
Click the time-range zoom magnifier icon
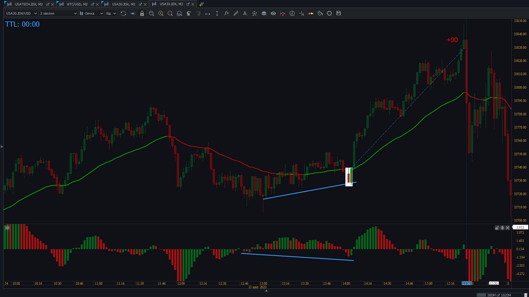(x=151, y=14)
